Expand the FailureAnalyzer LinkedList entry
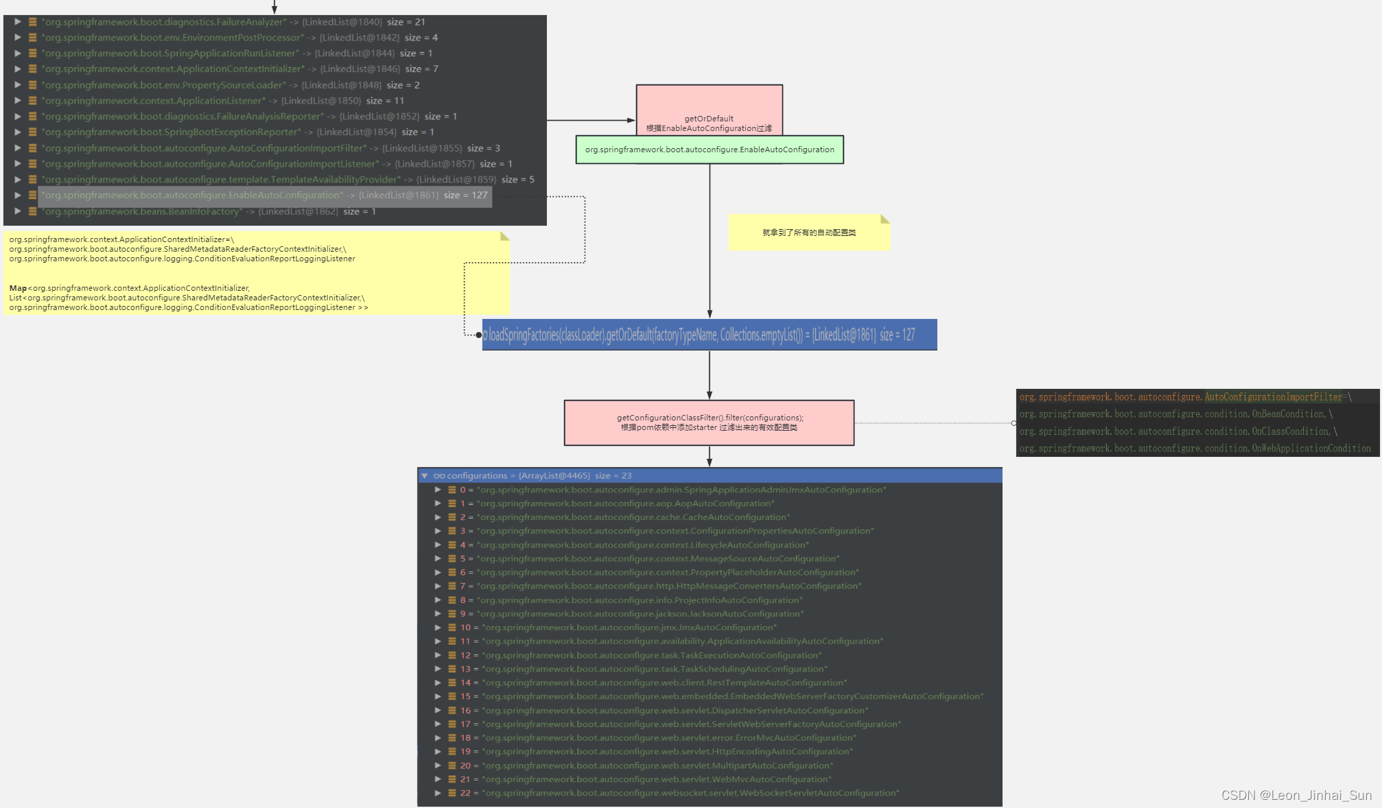 pos(17,21)
